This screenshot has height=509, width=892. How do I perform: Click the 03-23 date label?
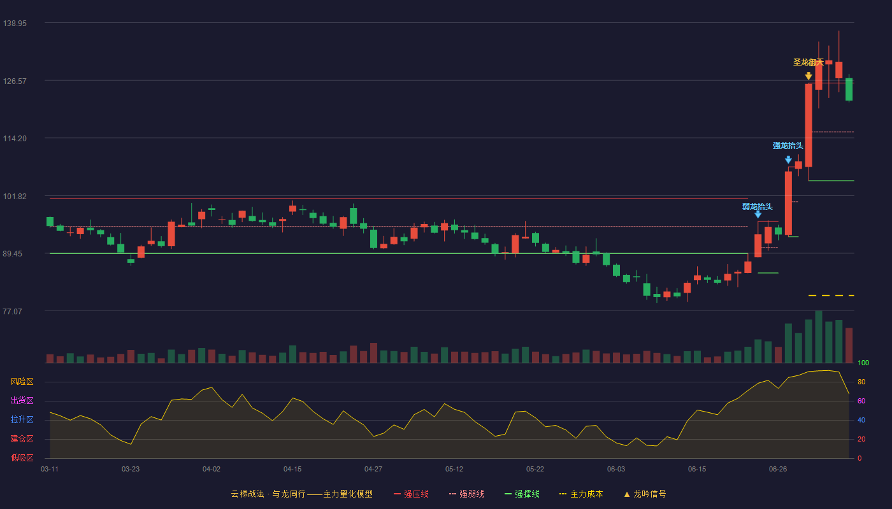tap(131, 469)
